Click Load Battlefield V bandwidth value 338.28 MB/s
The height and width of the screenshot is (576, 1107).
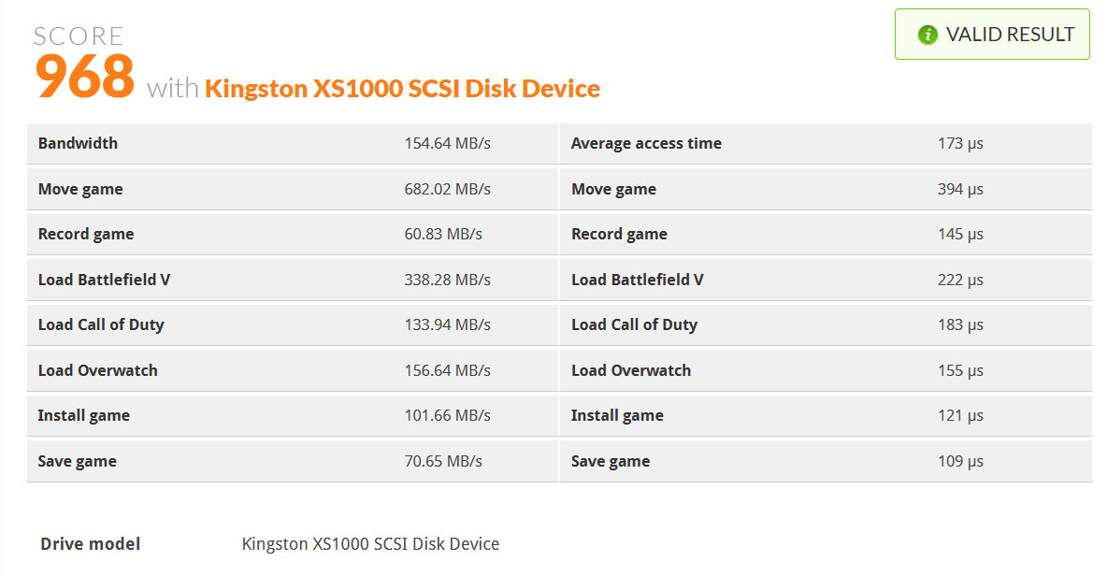coord(447,280)
